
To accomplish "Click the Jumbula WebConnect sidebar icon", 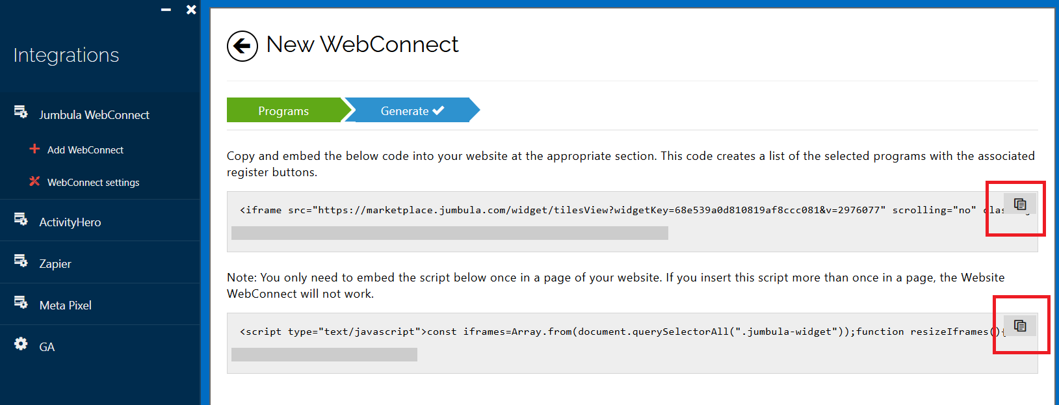I will pos(21,112).
